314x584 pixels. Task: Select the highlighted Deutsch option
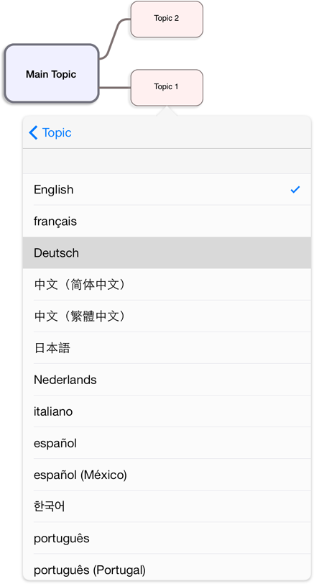167,253
